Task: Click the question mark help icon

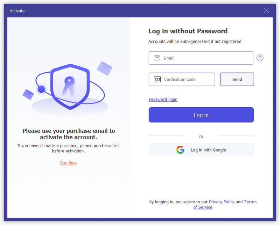Action: click(260, 58)
